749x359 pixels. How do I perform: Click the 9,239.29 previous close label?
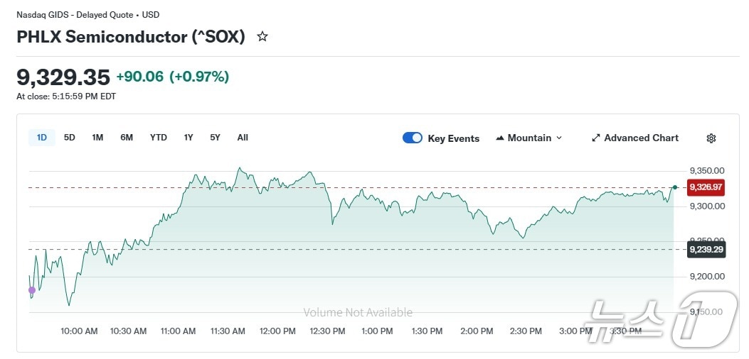[706, 249]
